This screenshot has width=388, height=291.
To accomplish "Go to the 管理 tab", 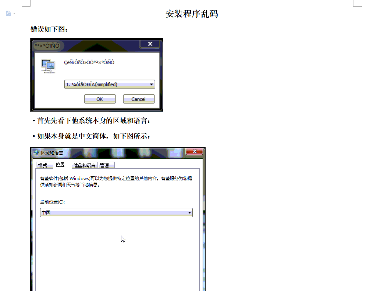I will (x=104, y=165).
